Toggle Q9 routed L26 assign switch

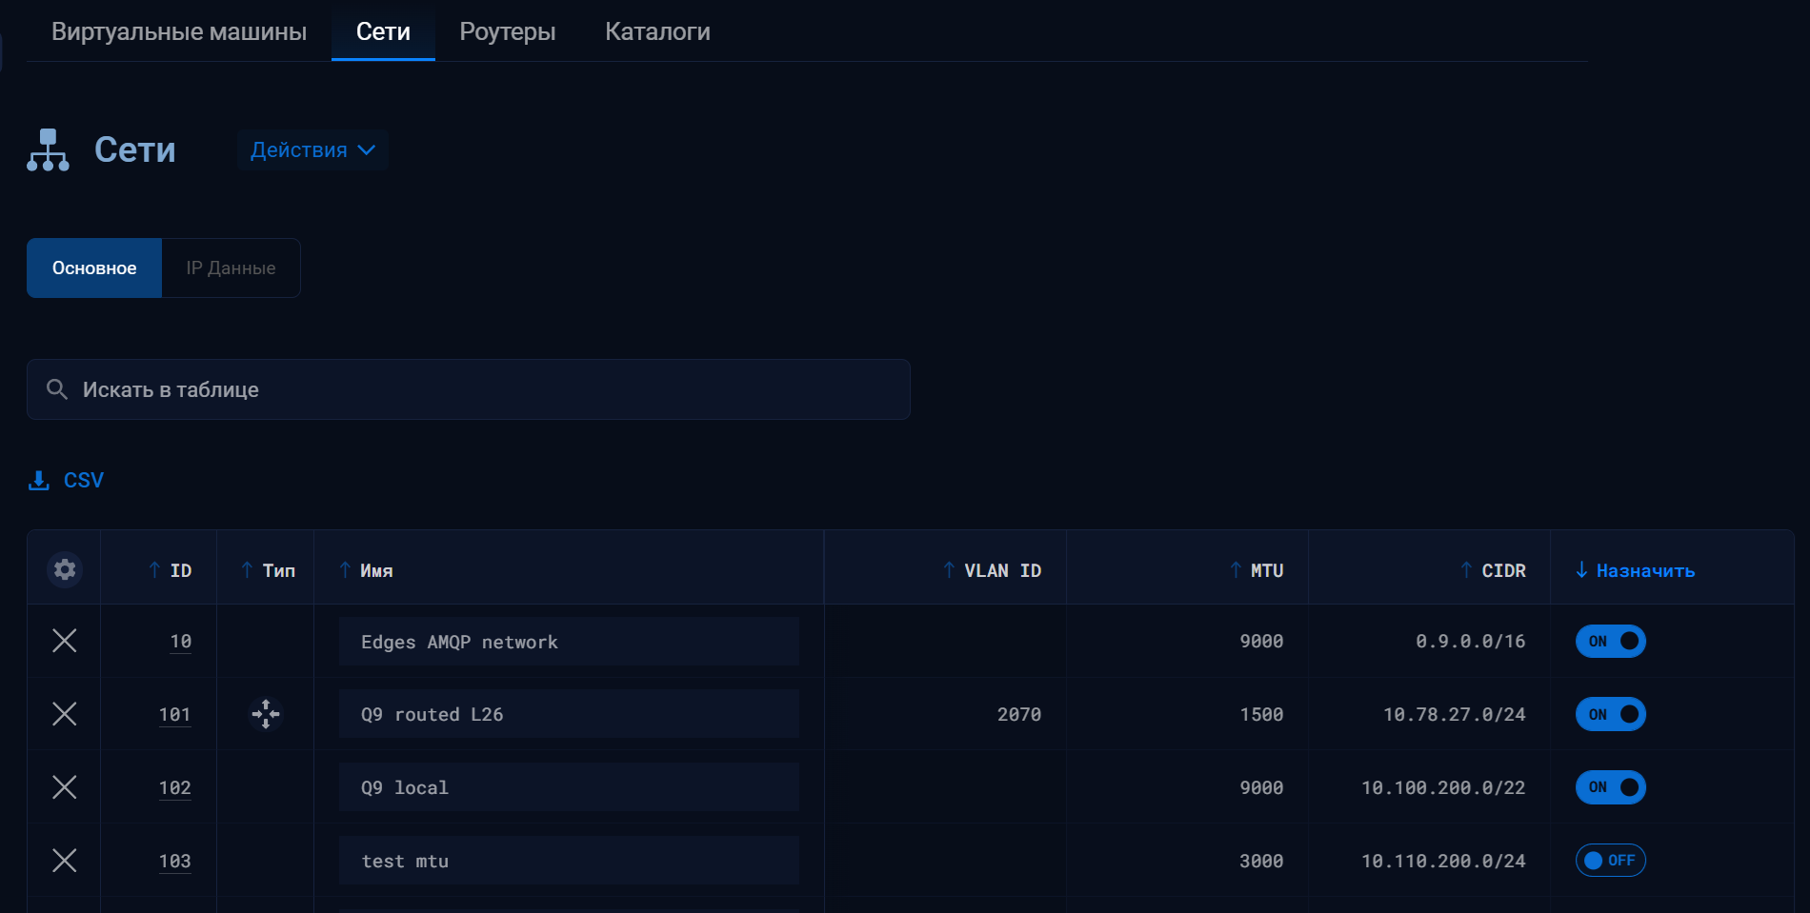point(1610,714)
